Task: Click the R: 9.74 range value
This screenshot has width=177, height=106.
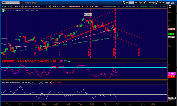Action: tap(62, 7)
